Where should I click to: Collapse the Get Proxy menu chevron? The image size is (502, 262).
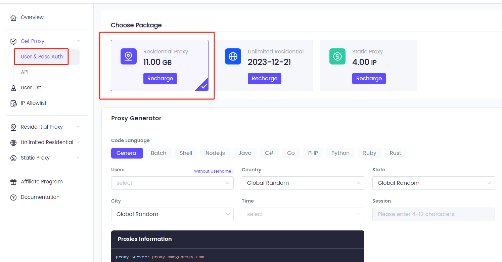coord(78,41)
